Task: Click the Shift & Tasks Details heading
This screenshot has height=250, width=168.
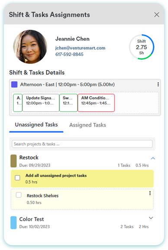Action: click(37, 73)
